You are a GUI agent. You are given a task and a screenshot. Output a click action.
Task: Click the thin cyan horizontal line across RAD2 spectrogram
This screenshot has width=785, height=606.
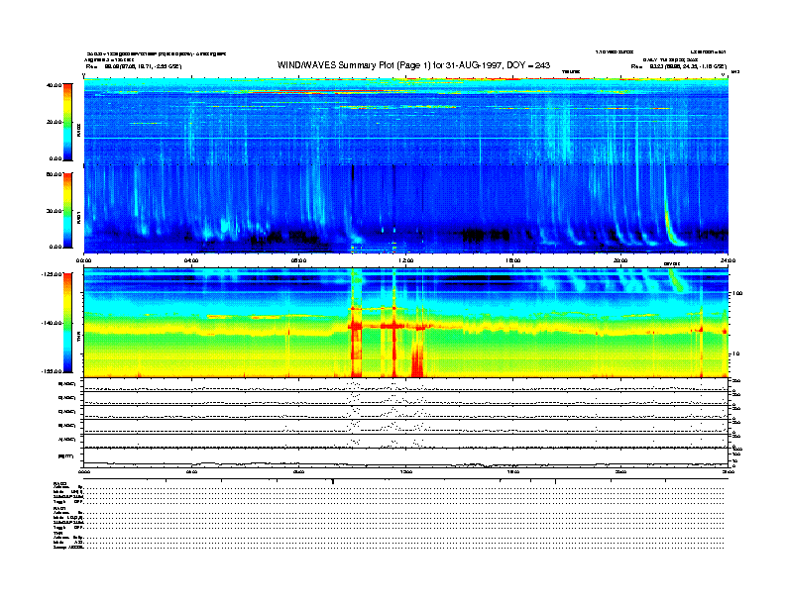click(406, 138)
